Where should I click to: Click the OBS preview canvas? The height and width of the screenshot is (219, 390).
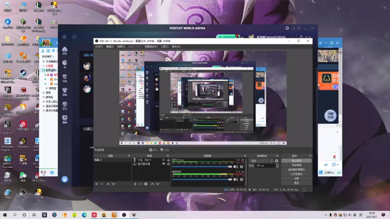(203, 98)
